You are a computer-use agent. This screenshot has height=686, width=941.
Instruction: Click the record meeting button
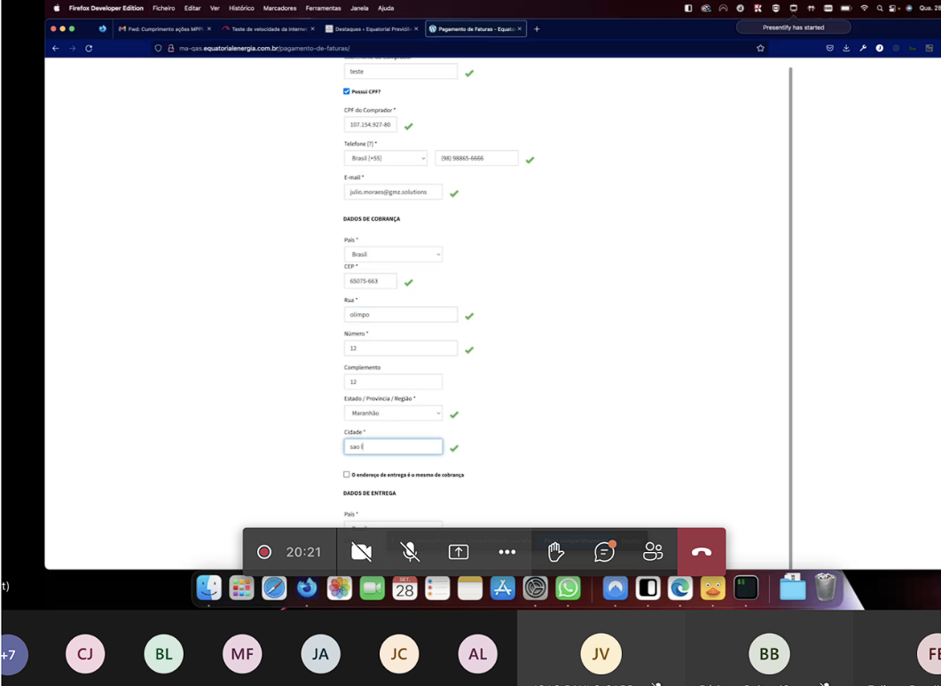click(264, 552)
